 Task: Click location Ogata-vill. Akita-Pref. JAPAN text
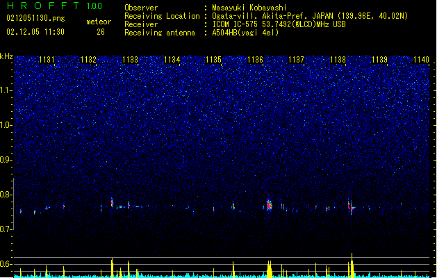tap(310, 16)
